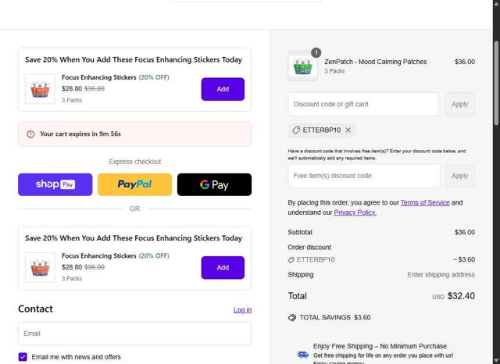Viewport: 500px width, 364px height.
Task: Click 'Enter shipping address' text
Action: (441, 275)
